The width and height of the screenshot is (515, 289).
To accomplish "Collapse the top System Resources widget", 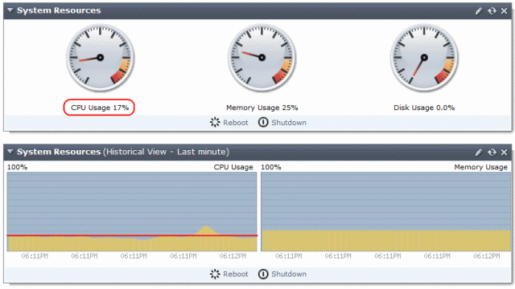I will point(10,10).
